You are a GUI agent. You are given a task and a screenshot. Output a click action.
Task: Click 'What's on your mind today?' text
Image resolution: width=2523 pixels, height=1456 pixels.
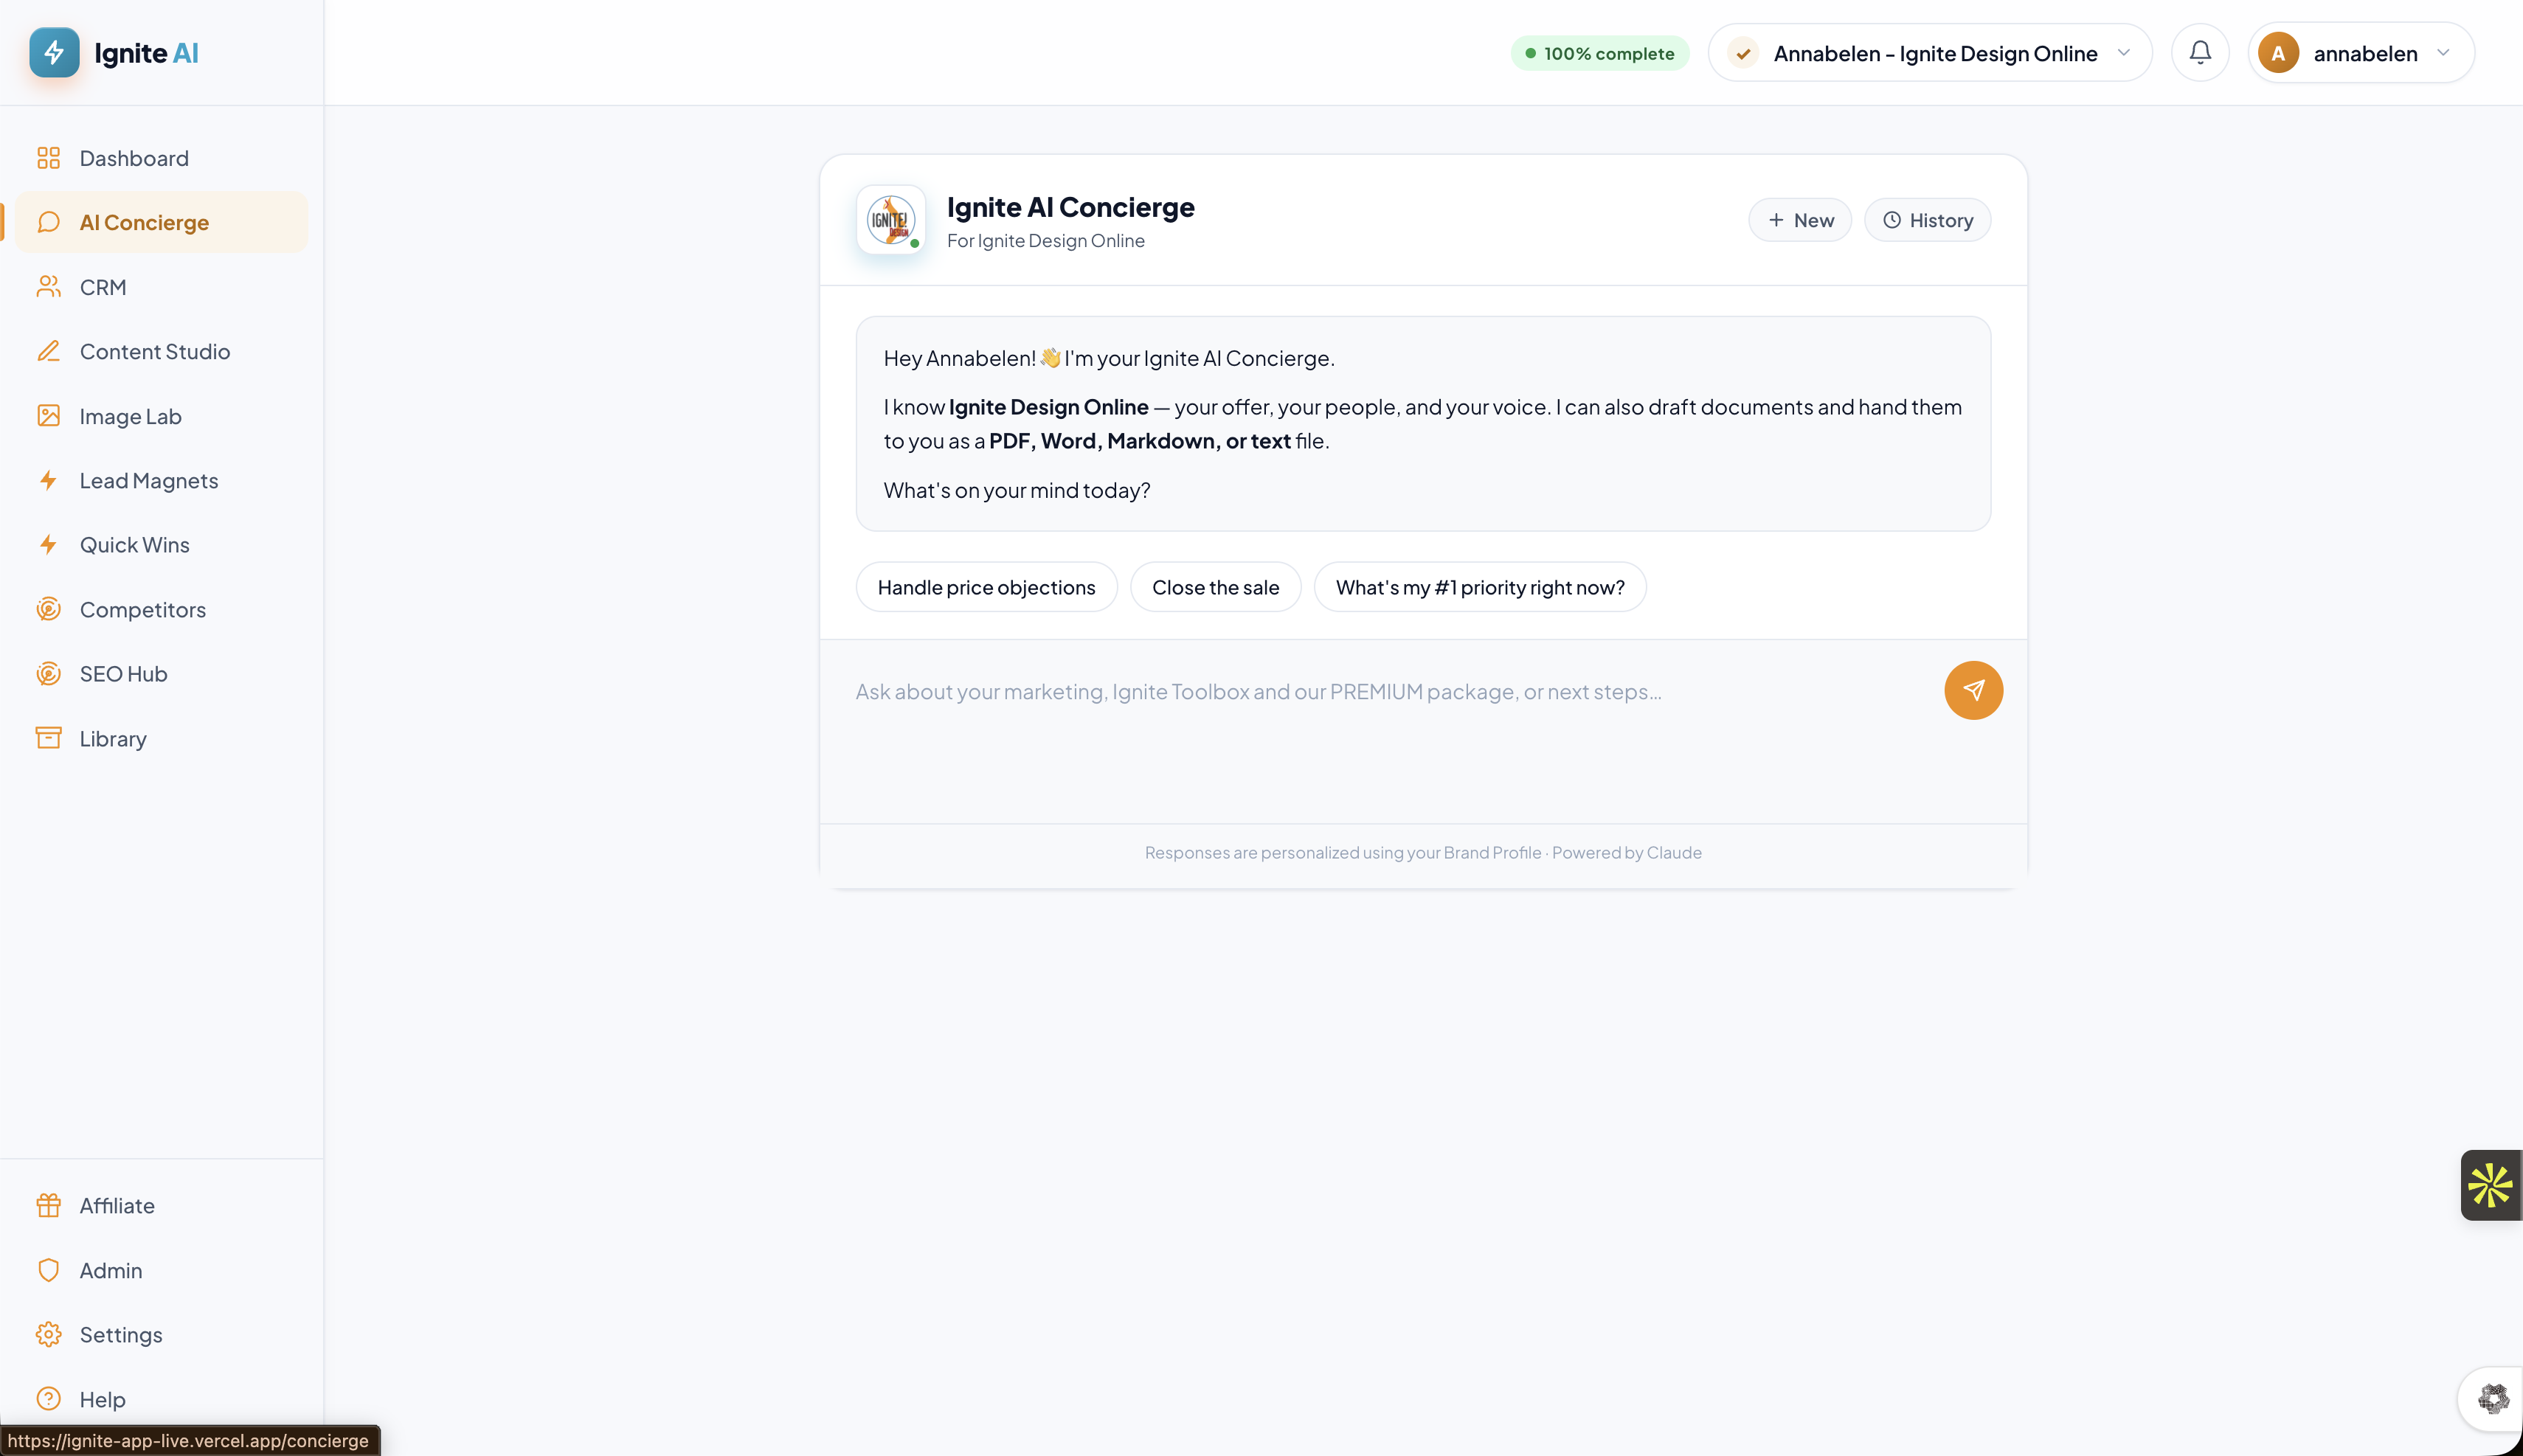coord(1017,490)
